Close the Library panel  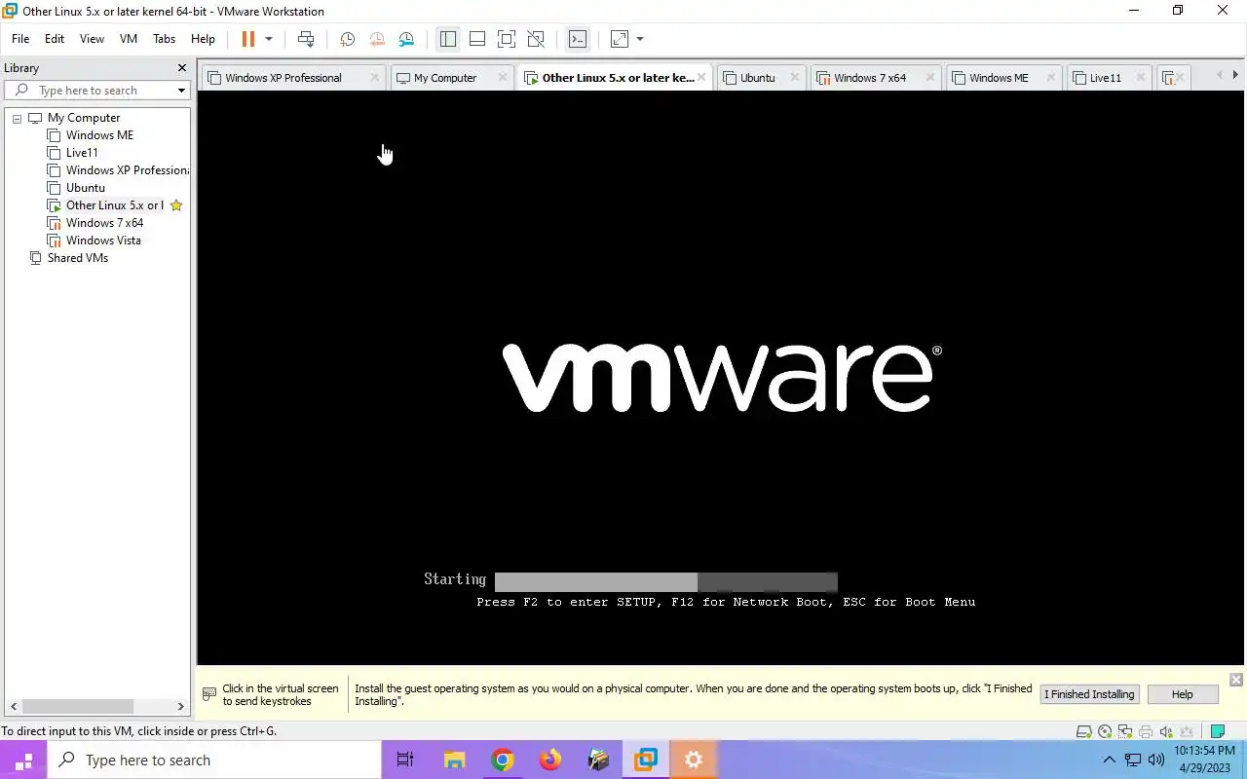pos(181,68)
